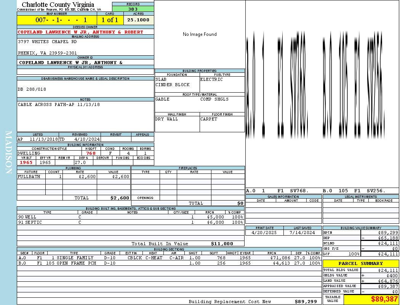Click roof type GABLE

[x=163, y=99]
